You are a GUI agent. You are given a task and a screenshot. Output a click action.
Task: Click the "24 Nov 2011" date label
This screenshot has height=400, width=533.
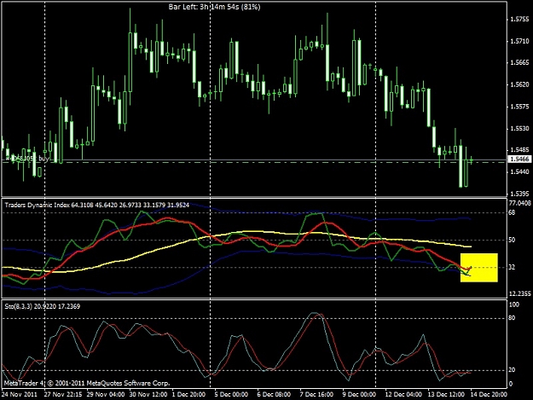click(20, 395)
